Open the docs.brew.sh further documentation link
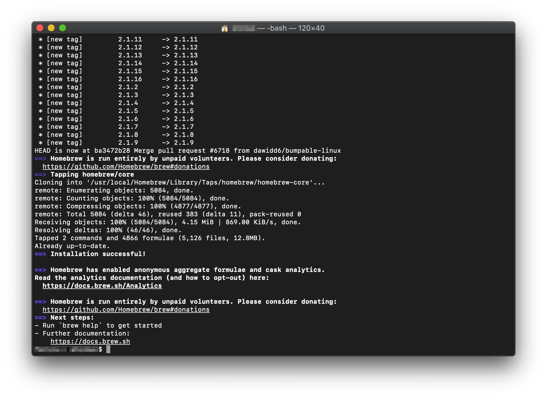The height and width of the screenshot is (398, 547). 90,341
